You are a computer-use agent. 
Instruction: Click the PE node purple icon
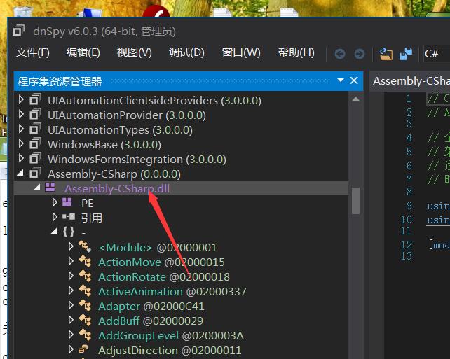point(67,202)
